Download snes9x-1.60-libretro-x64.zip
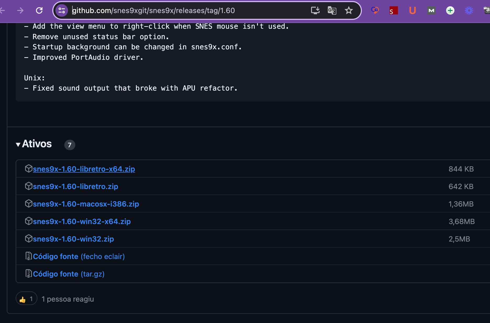Screen dimensions: 490x323 pyautogui.click(x=84, y=169)
